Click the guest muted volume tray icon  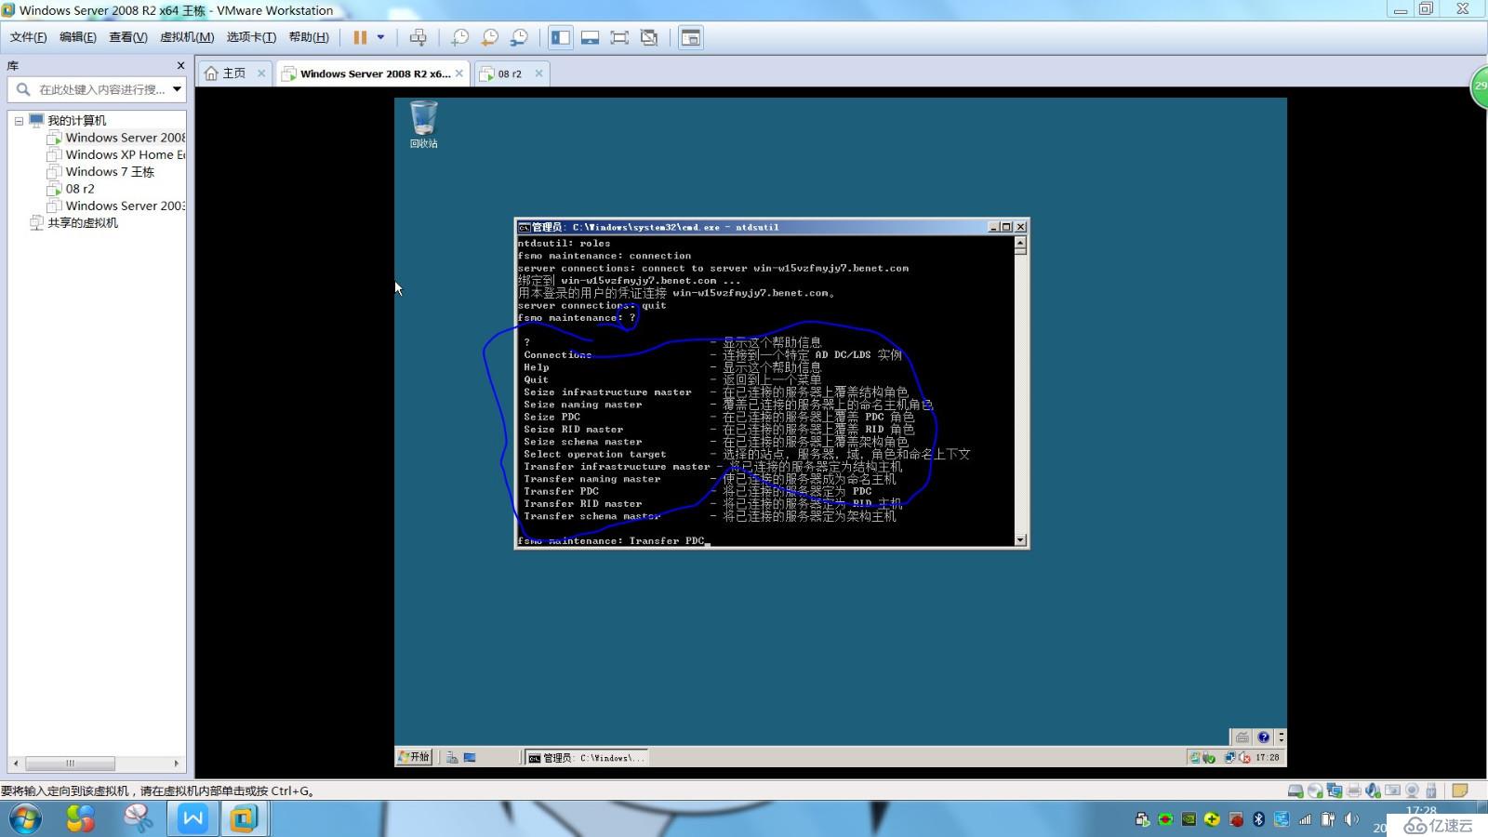tap(1244, 758)
